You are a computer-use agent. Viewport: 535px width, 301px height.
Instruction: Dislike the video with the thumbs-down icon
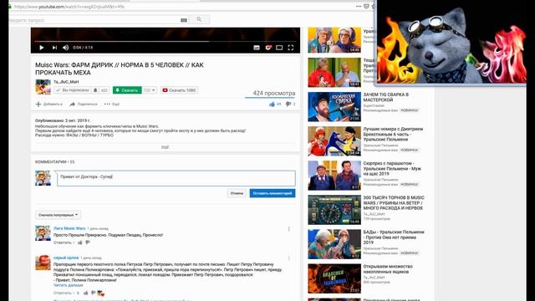coord(288,104)
